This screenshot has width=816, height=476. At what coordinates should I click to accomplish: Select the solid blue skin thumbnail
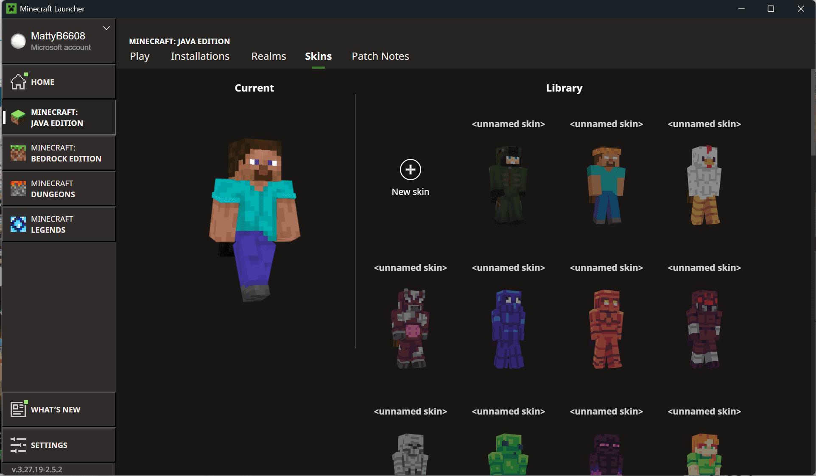pyautogui.click(x=508, y=329)
